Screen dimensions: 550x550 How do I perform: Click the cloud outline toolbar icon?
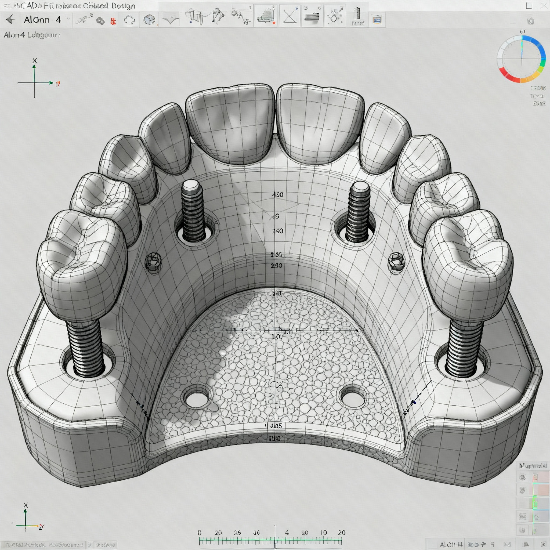point(130,20)
